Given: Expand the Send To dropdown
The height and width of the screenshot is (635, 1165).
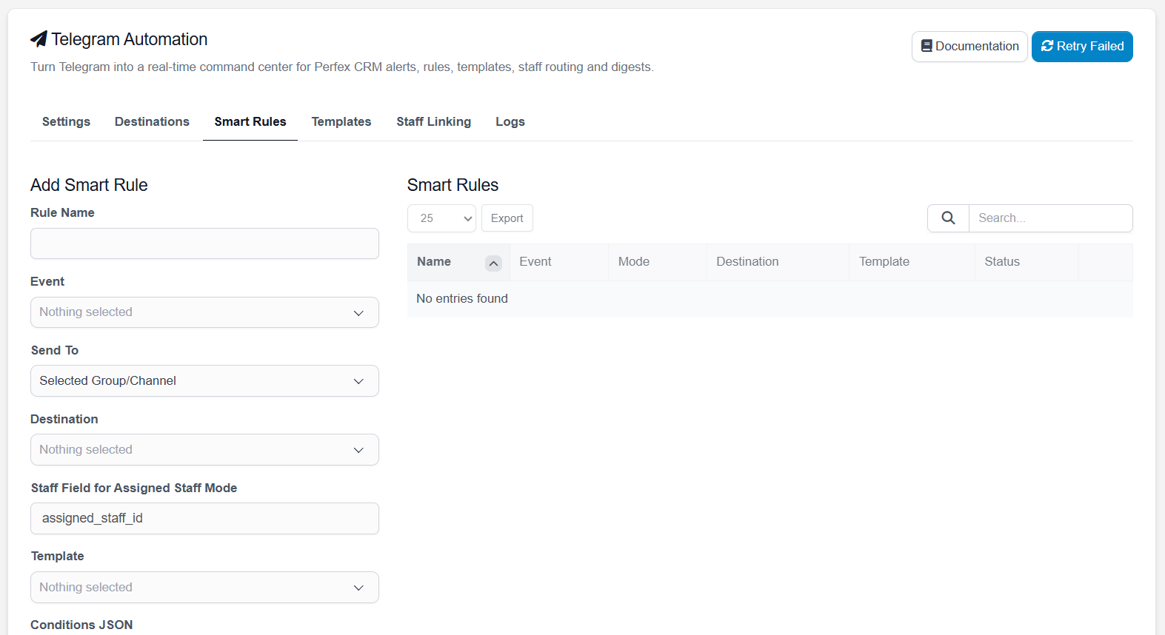Looking at the screenshot, I should coord(204,381).
